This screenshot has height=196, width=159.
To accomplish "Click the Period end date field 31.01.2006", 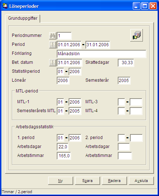I will [98, 45].
